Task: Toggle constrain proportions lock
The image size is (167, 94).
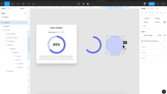Action: (165, 22)
